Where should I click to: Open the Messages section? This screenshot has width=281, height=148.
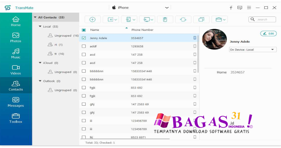click(16, 102)
